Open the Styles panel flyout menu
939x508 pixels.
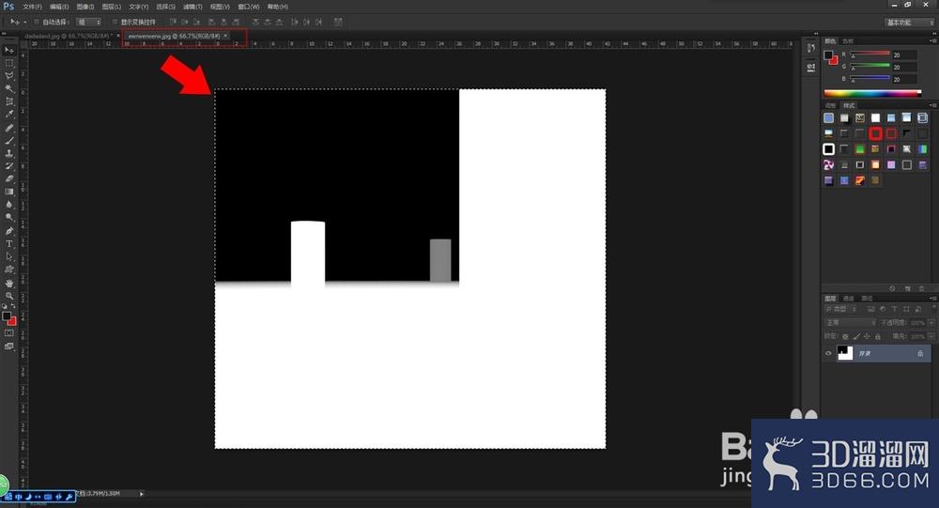click(932, 105)
